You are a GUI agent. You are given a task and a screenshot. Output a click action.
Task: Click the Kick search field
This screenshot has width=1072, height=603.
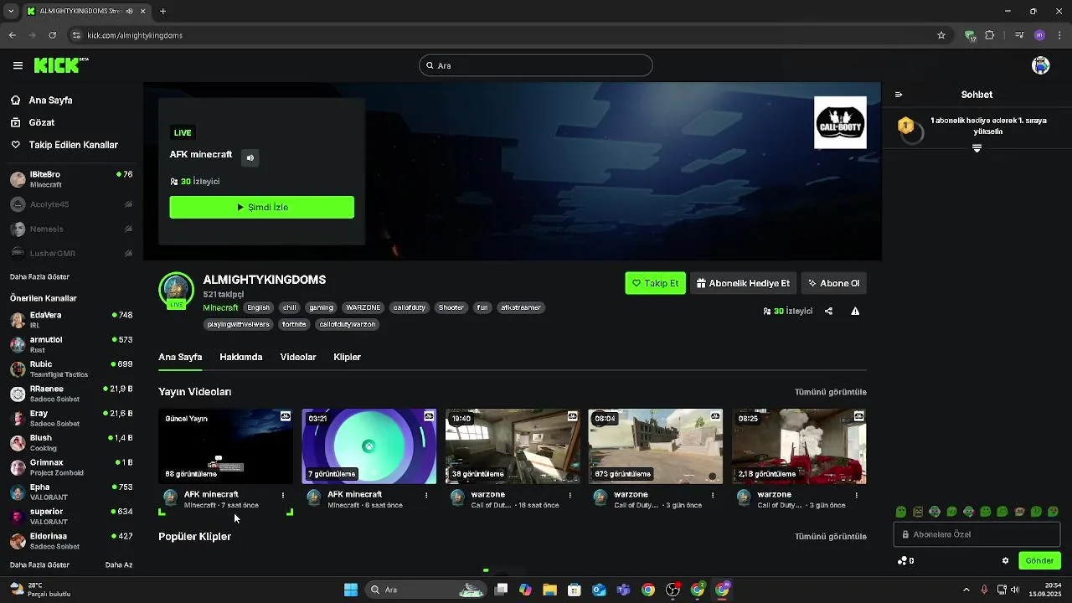click(536, 65)
